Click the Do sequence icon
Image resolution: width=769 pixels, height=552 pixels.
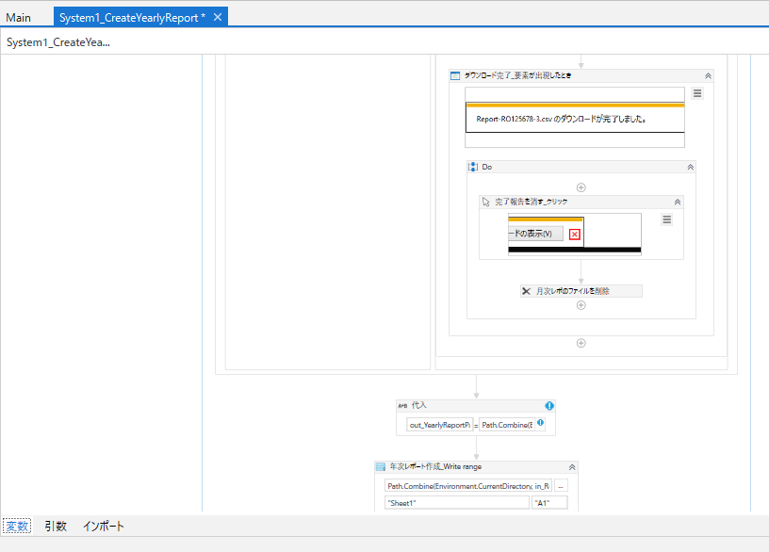pos(473,167)
